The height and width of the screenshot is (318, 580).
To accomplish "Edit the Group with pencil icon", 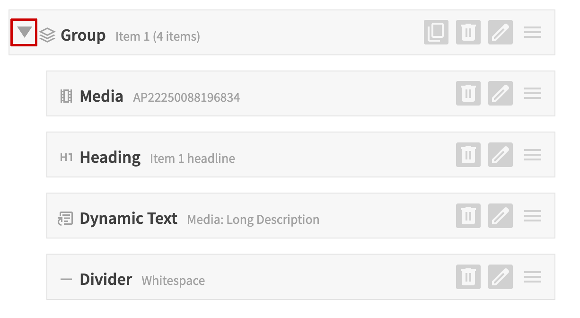I will coord(500,33).
